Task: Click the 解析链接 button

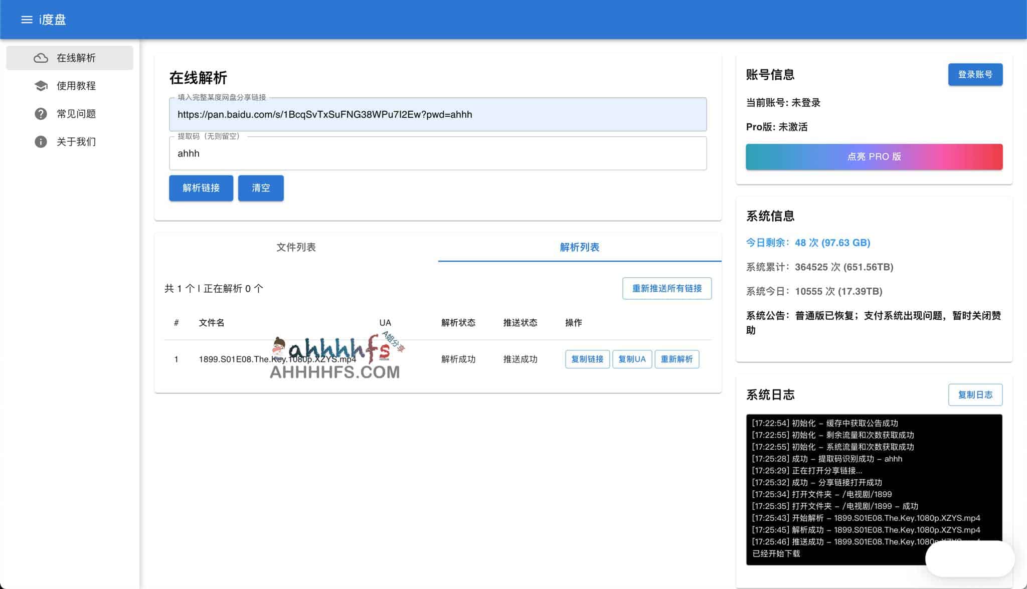Action: (x=201, y=188)
